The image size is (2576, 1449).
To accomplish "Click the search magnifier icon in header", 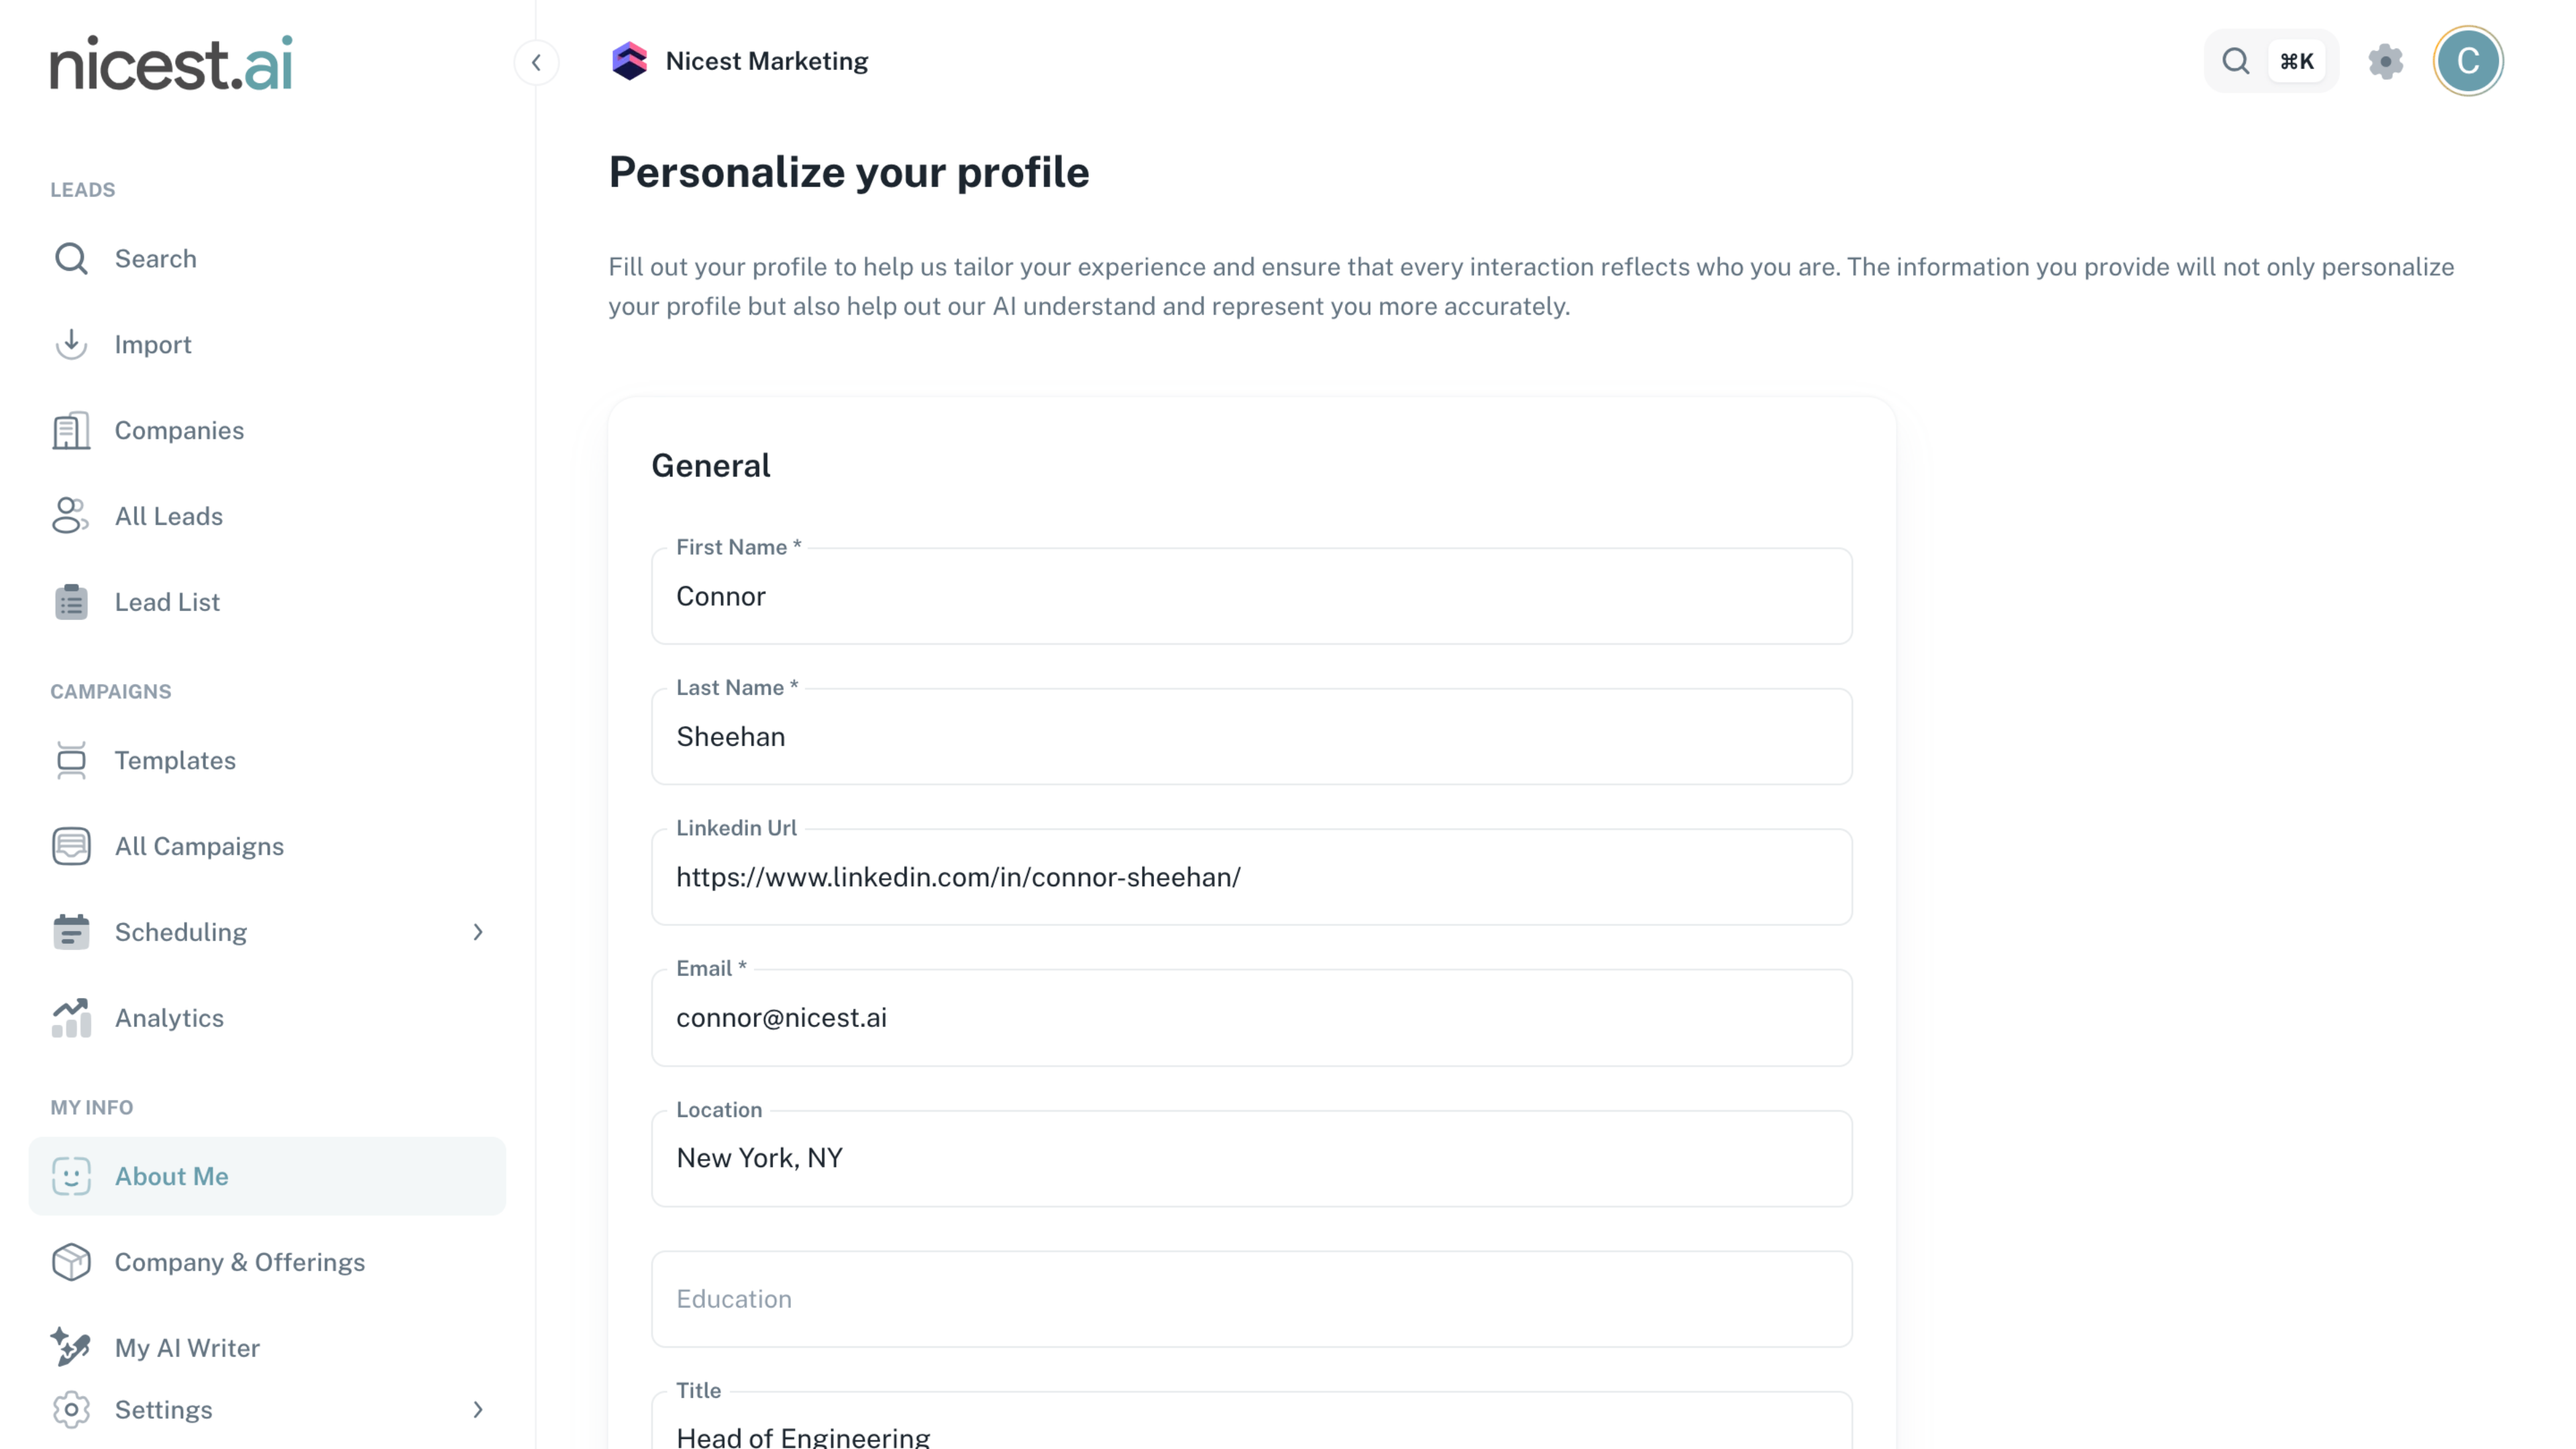I will click(x=2236, y=62).
